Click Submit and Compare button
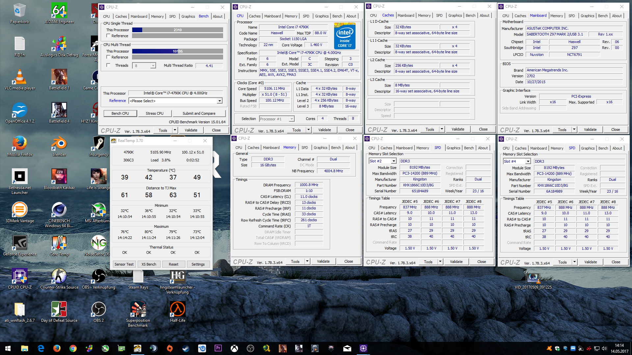The height and width of the screenshot is (355, 632). tap(199, 113)
